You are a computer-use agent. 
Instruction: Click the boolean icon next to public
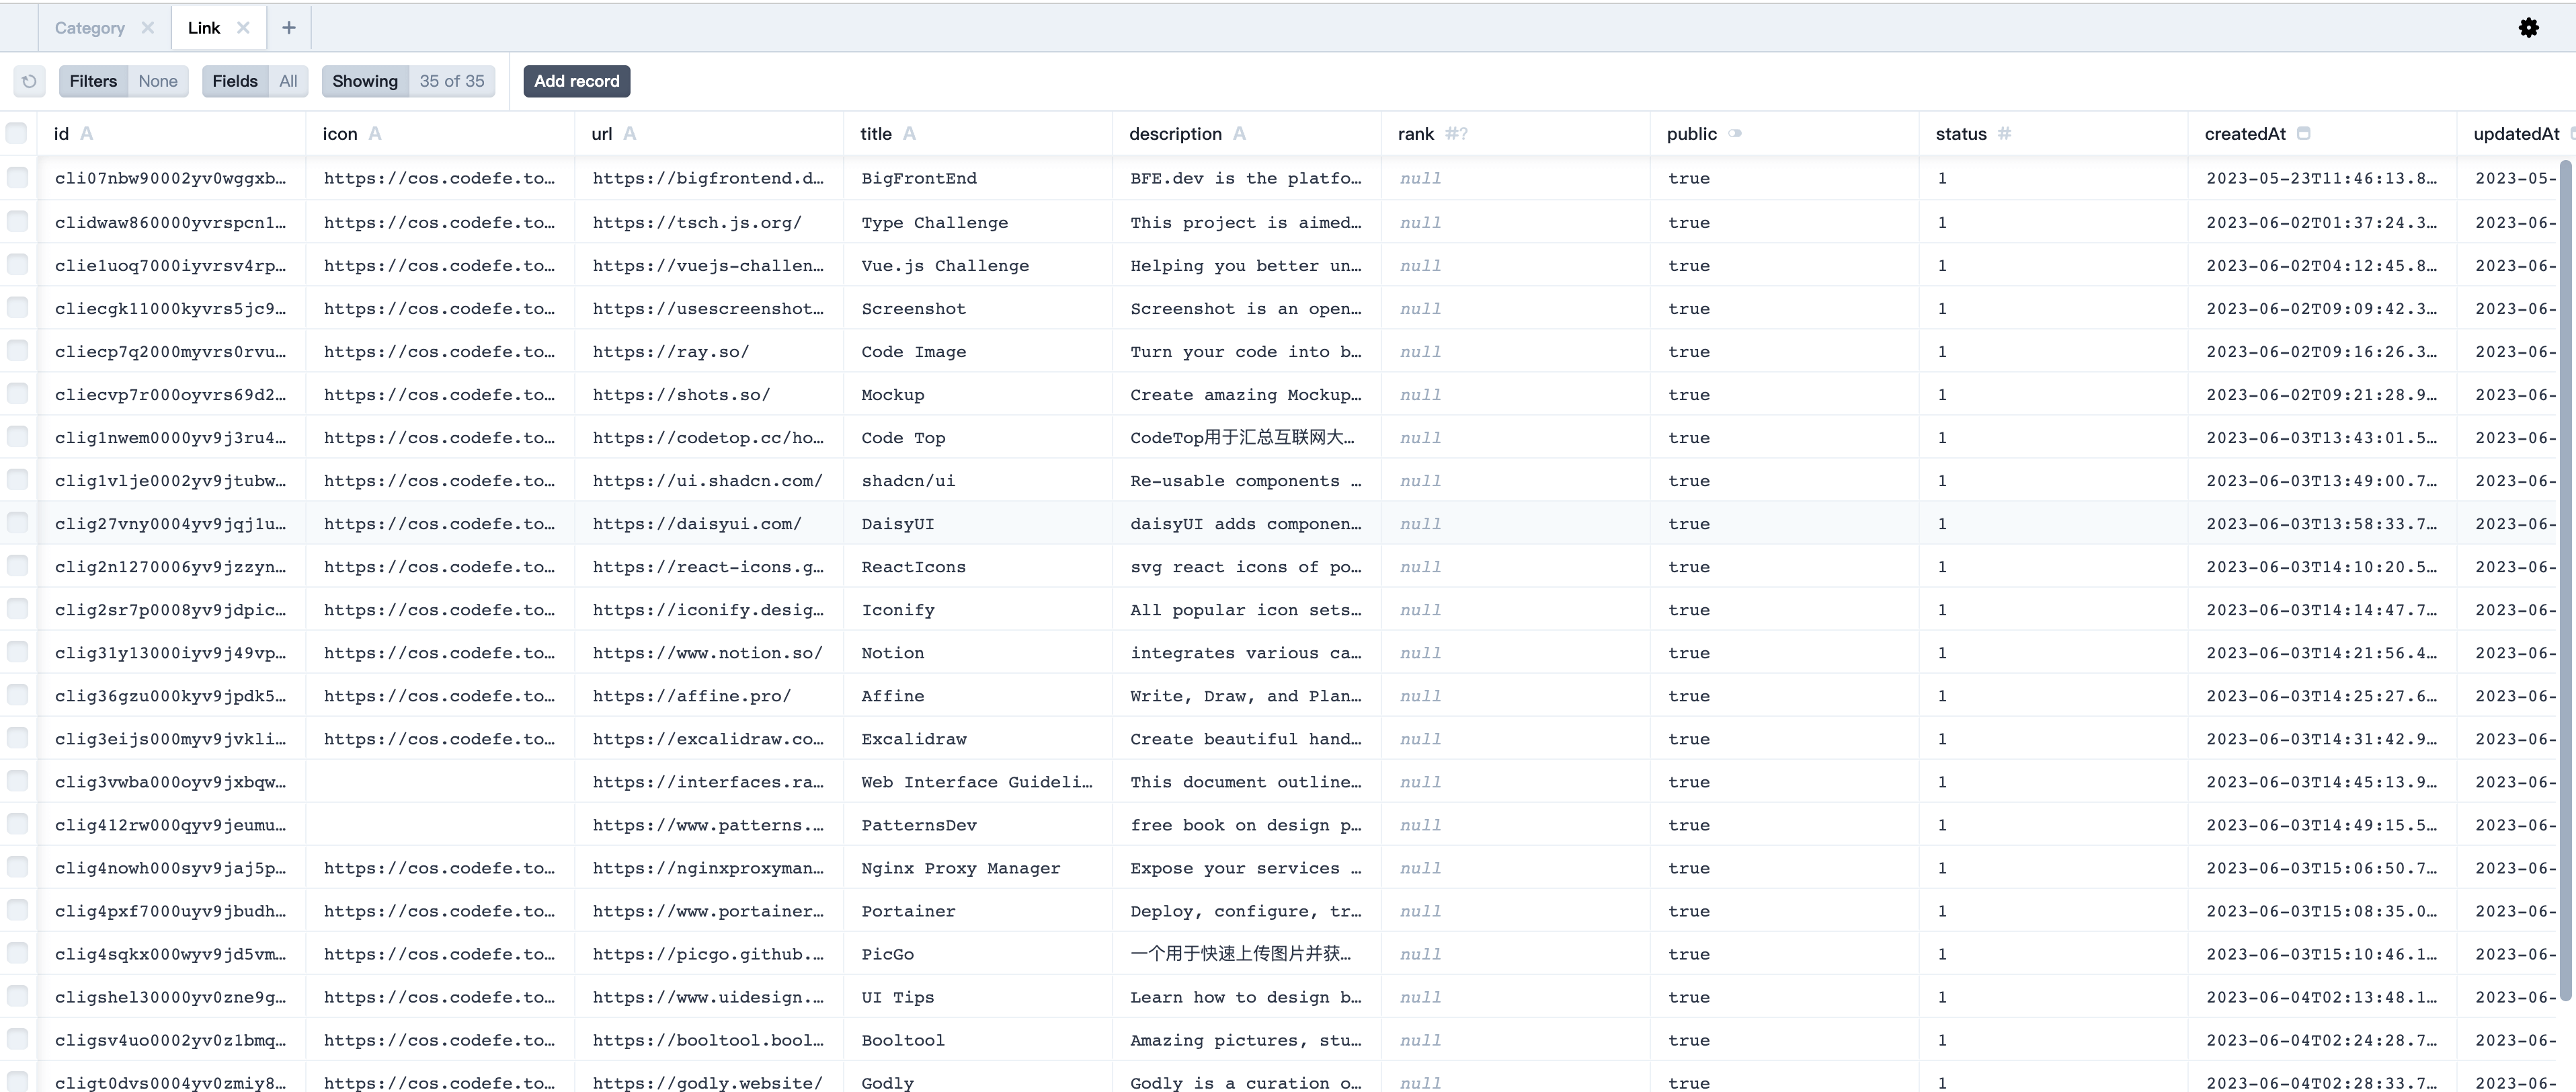click(1735, 133)
